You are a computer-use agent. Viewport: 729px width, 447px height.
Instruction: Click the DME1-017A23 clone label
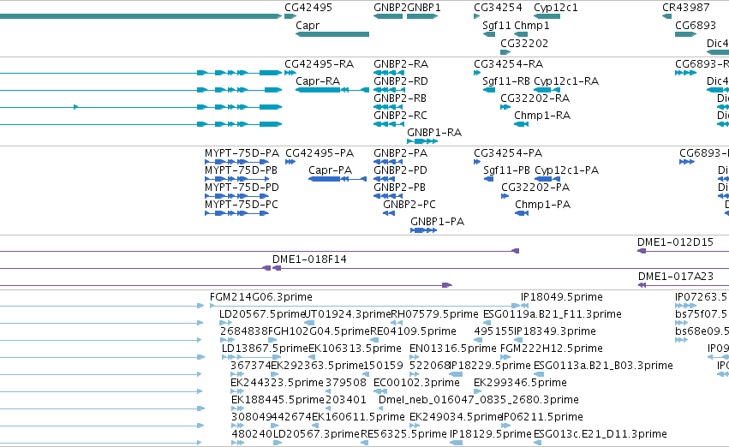pyautogui.click(x=676, y=277)
